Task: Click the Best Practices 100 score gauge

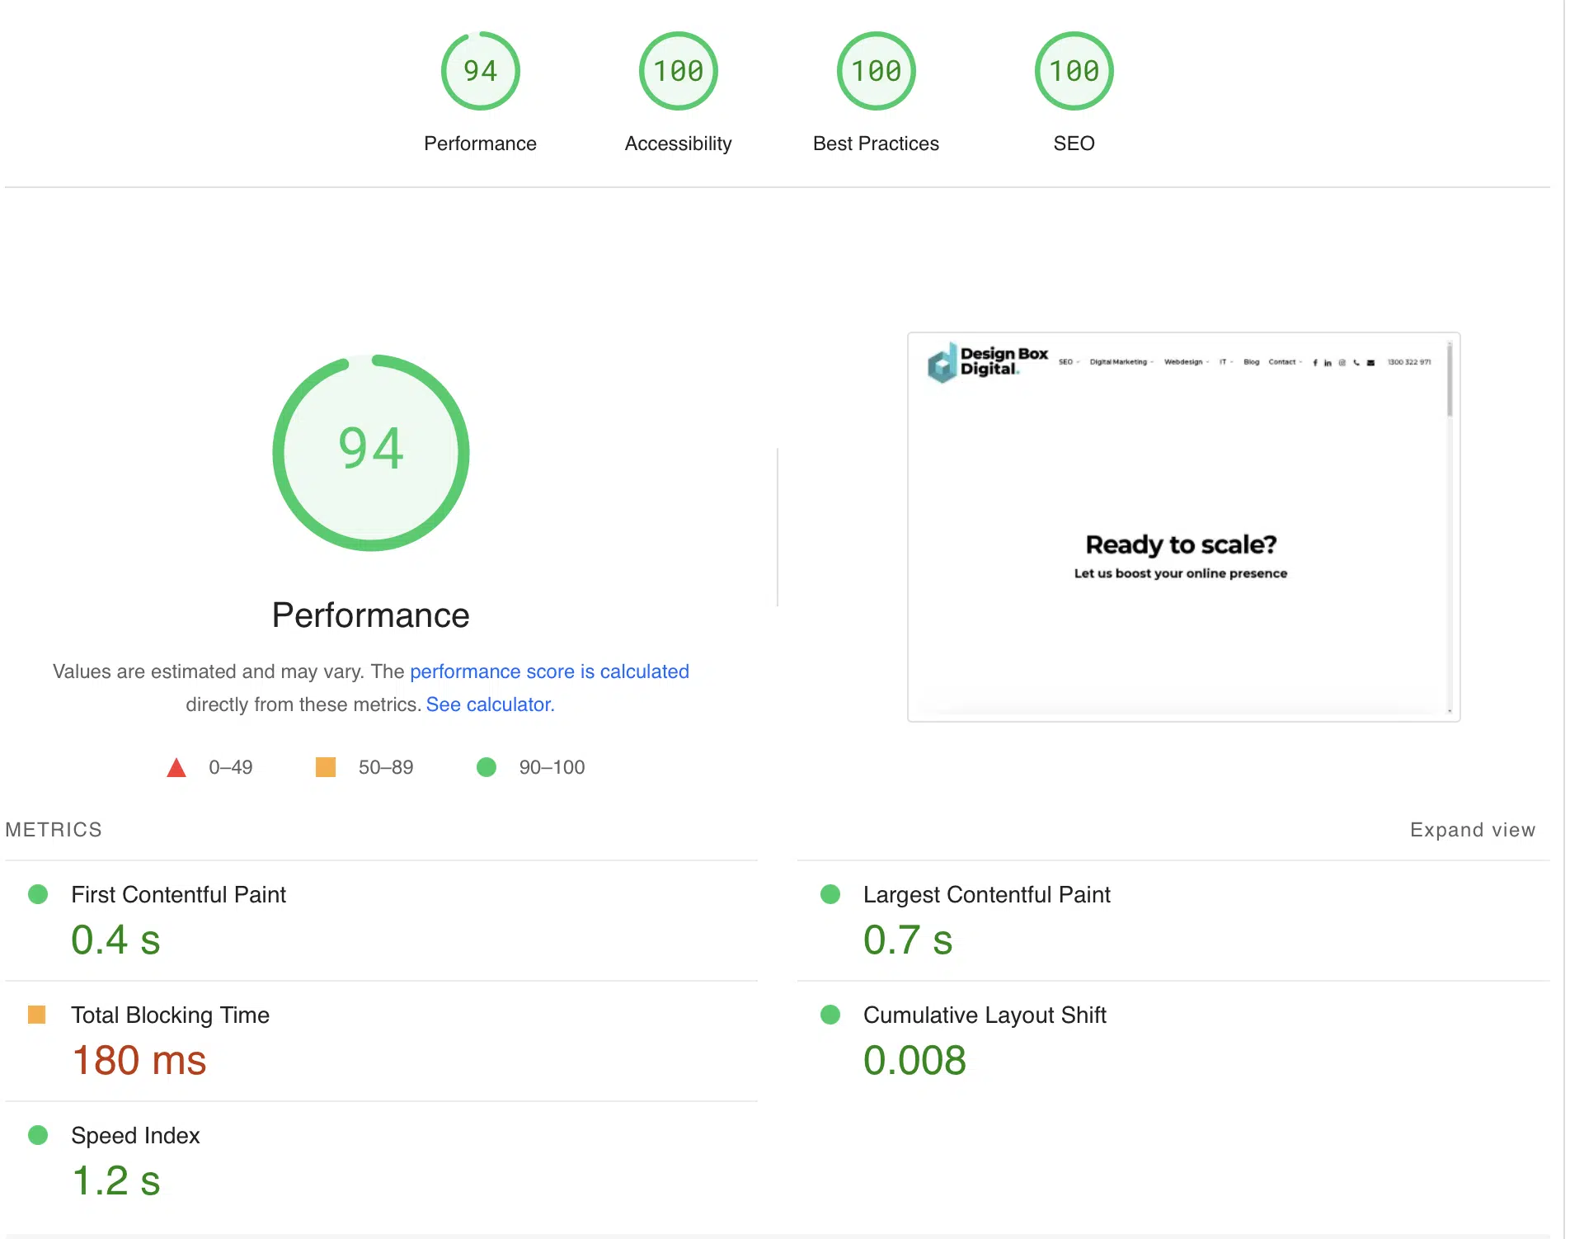Action: [876, 71]
